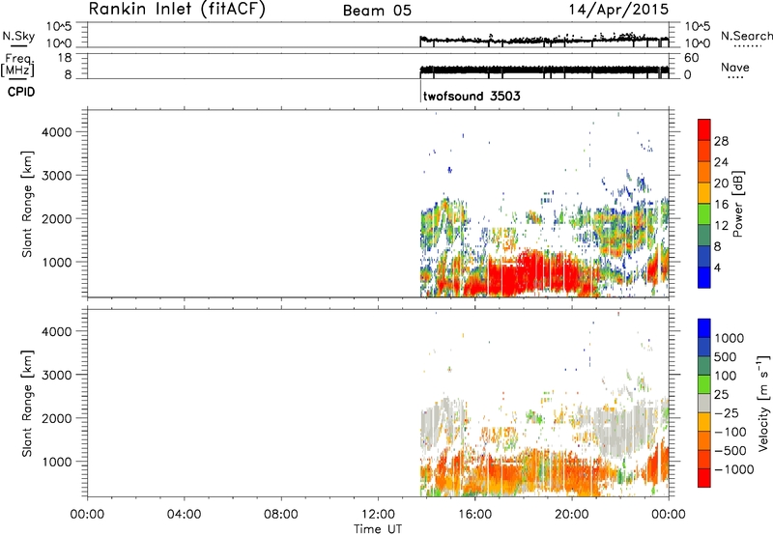Screen dimensions: 773x535
Task: Click the '18' frequency axis value
Action: [64, 58]
